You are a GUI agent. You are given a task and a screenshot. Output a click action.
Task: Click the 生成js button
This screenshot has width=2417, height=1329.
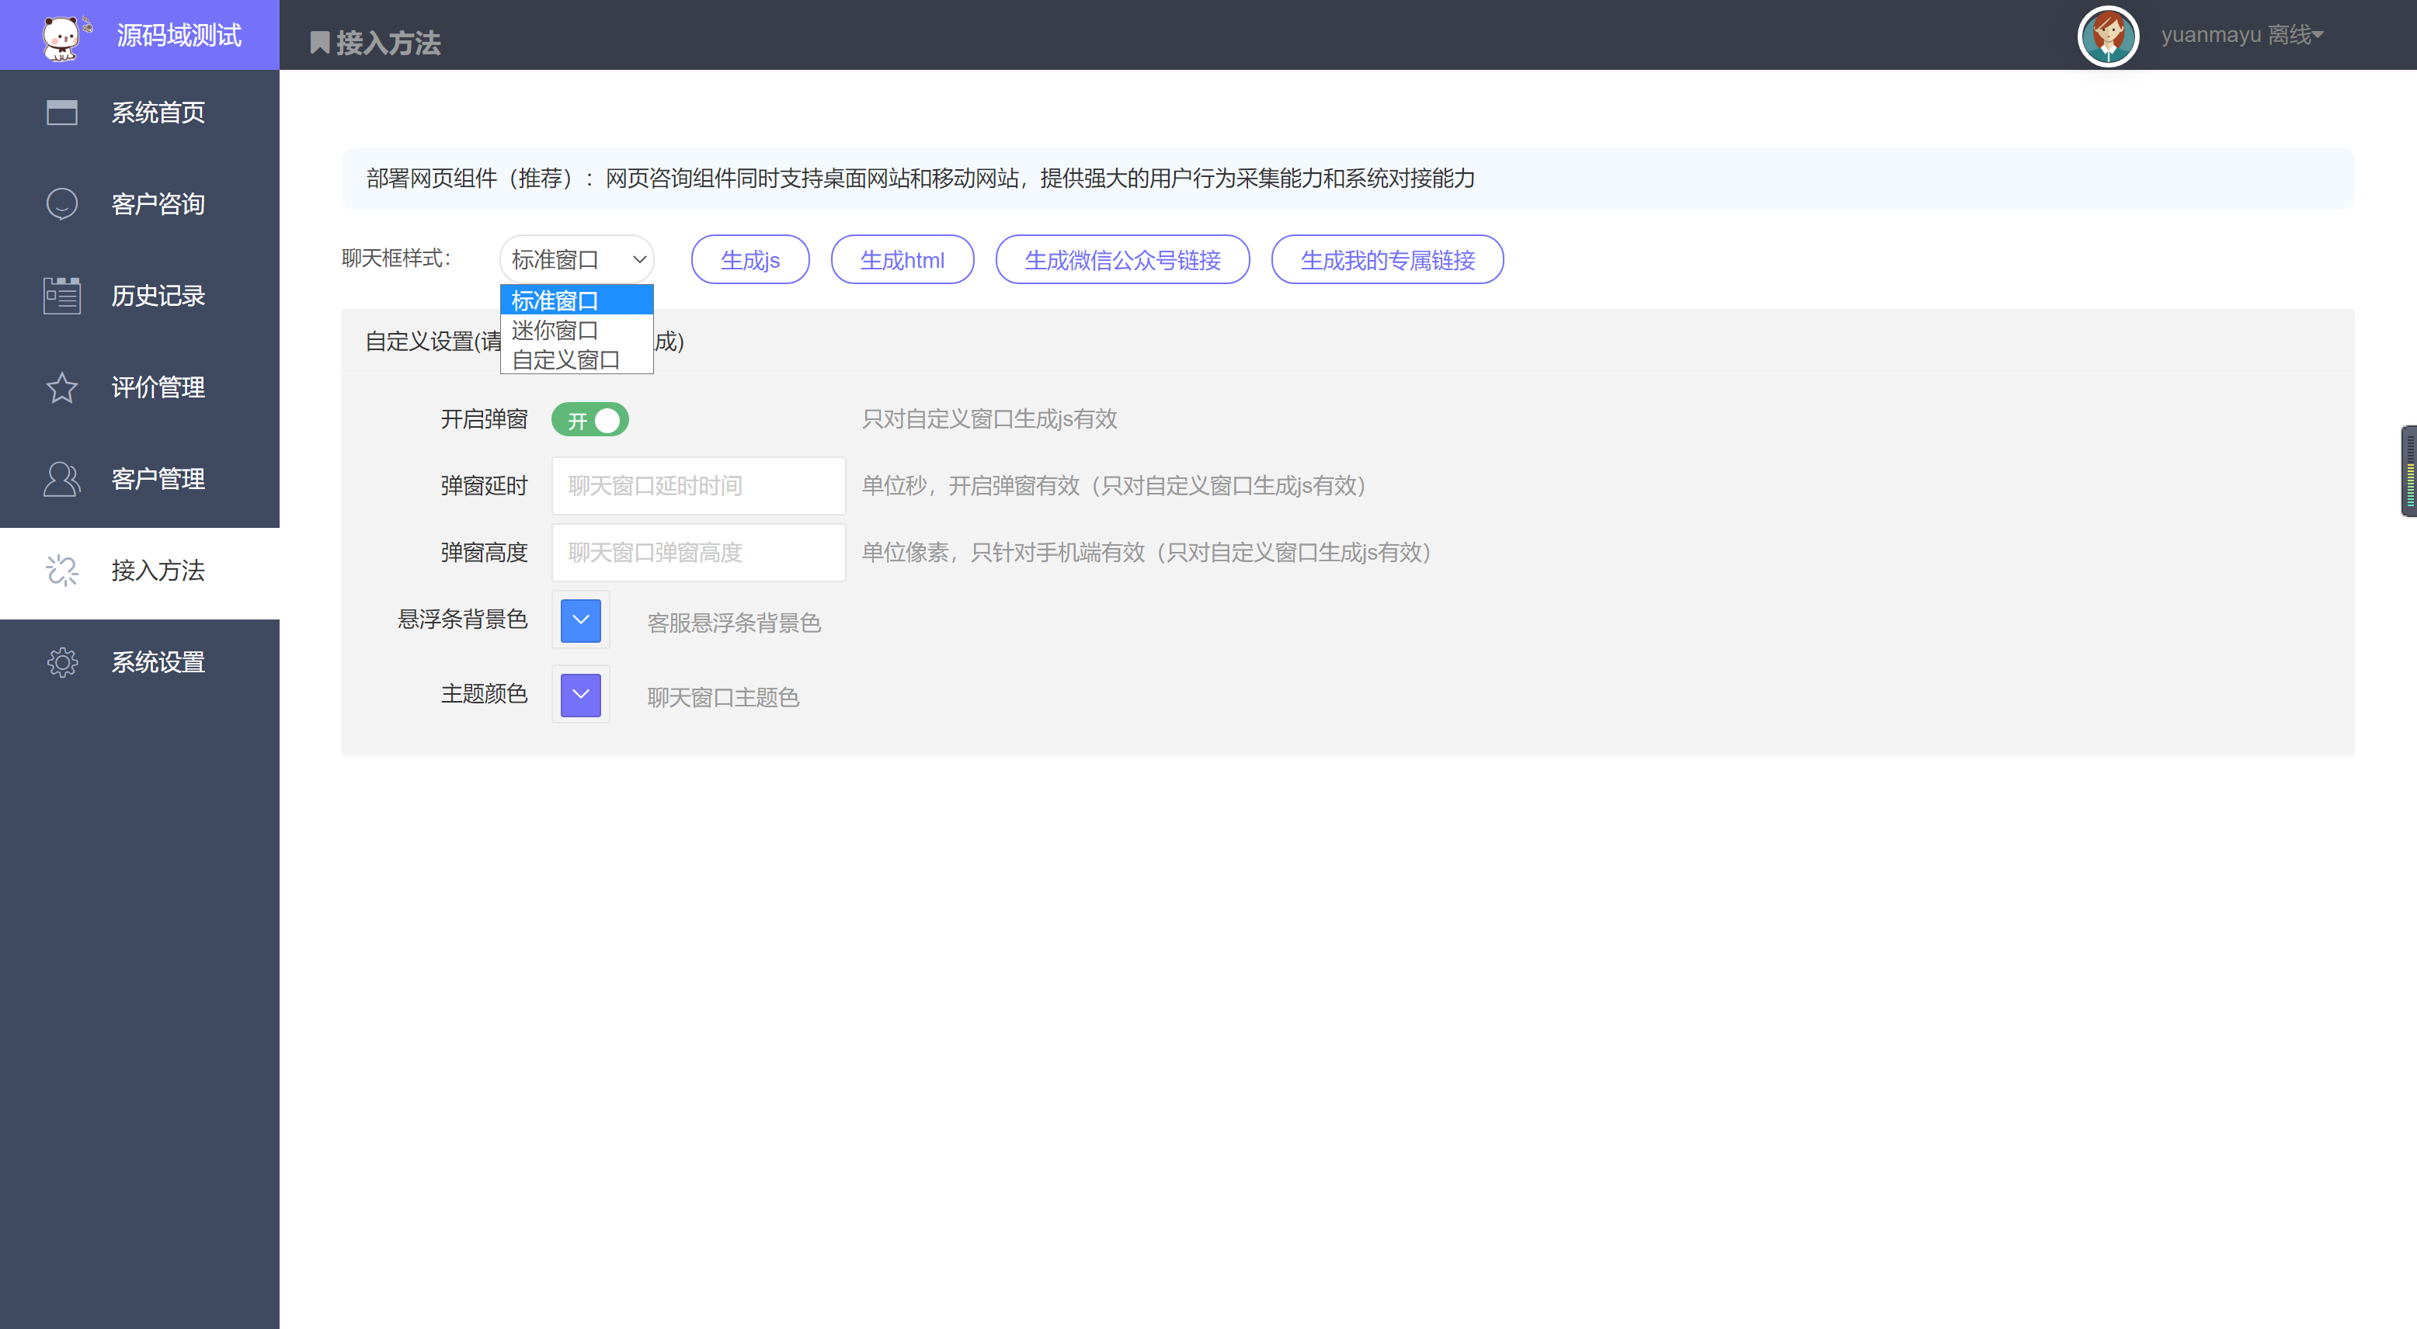[x=750, y=259]
